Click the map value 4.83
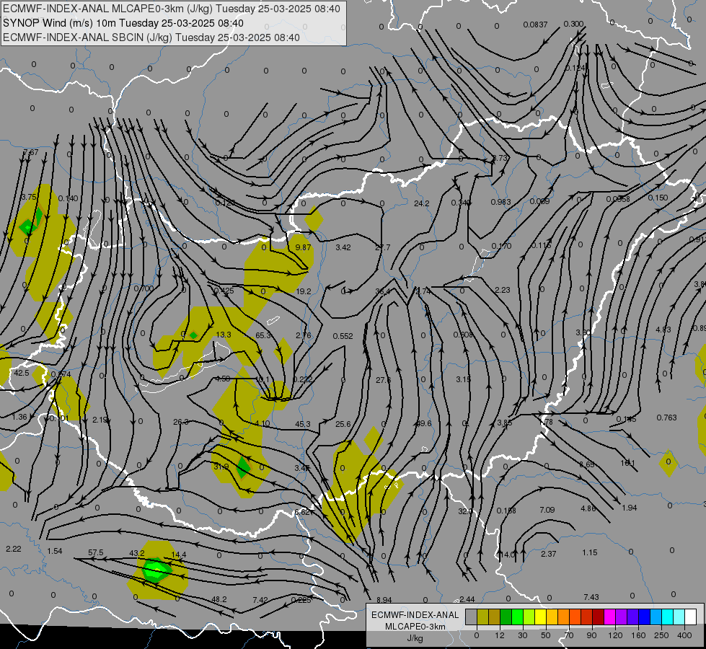This screenshot has height=649, width=706. tap(663, 330)
